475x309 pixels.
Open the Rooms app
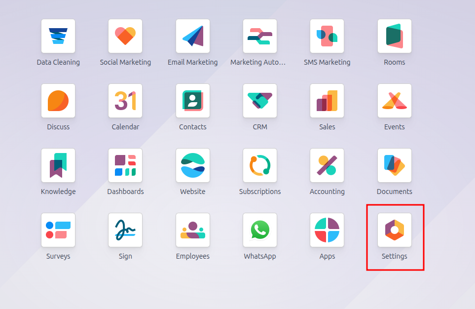click(x=395, y=36)
